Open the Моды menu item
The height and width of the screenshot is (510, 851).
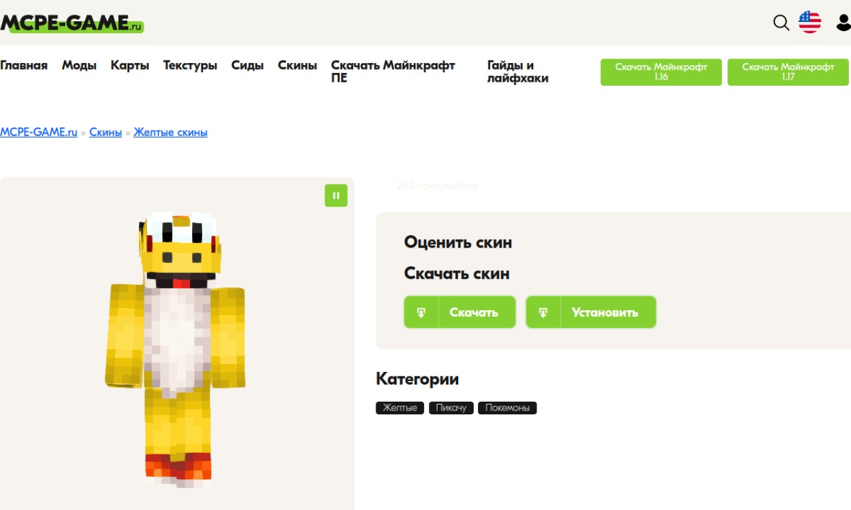point(79,65)
